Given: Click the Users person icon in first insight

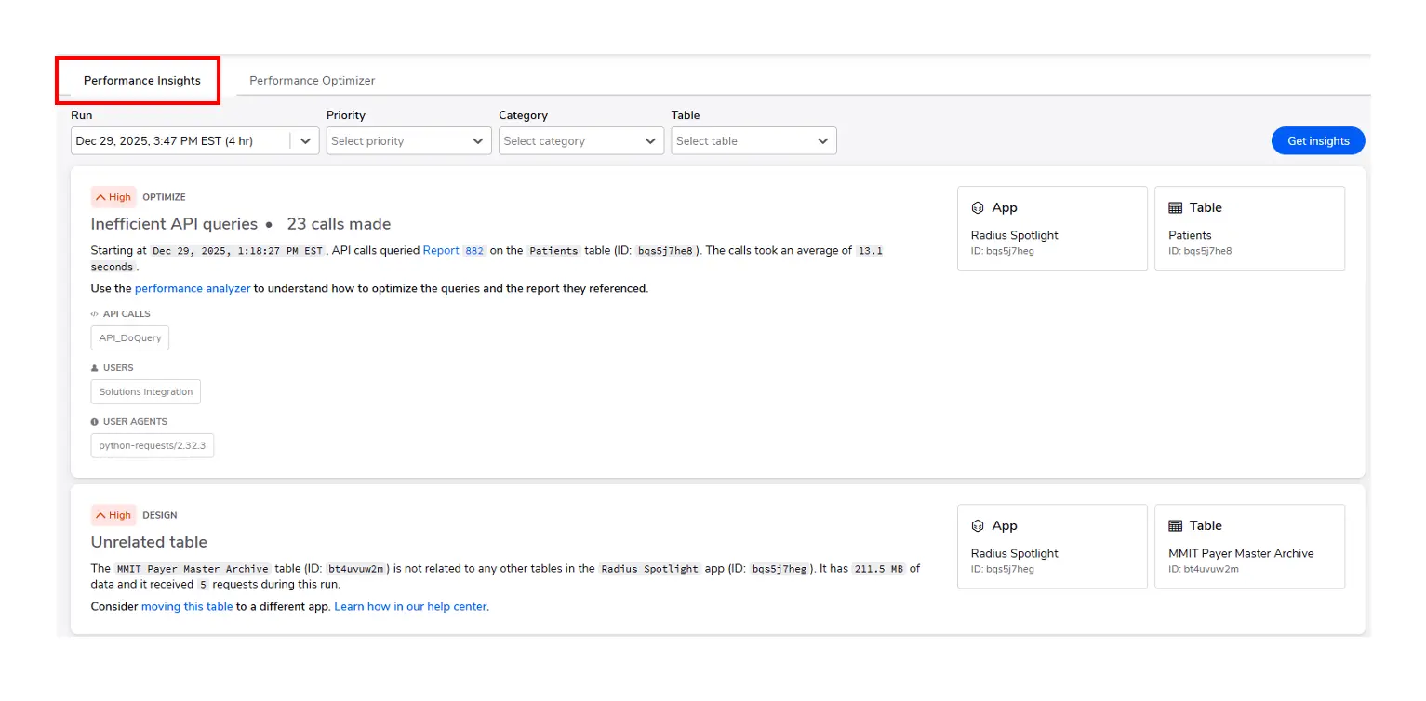Looking at the screenshot, I should tap(94, 368).
